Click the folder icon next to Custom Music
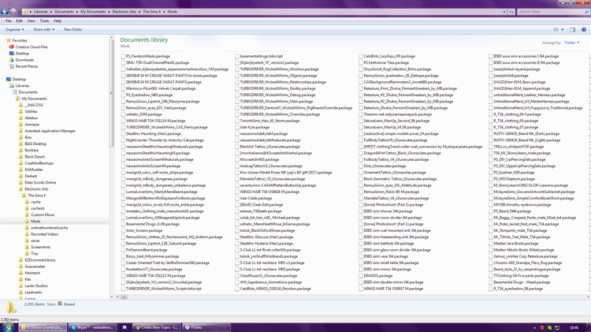Viewport: 591px width, 332px height. [27, 214]
